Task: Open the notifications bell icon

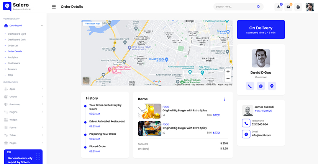Action: pyautogui.click(x=279, y=7)
